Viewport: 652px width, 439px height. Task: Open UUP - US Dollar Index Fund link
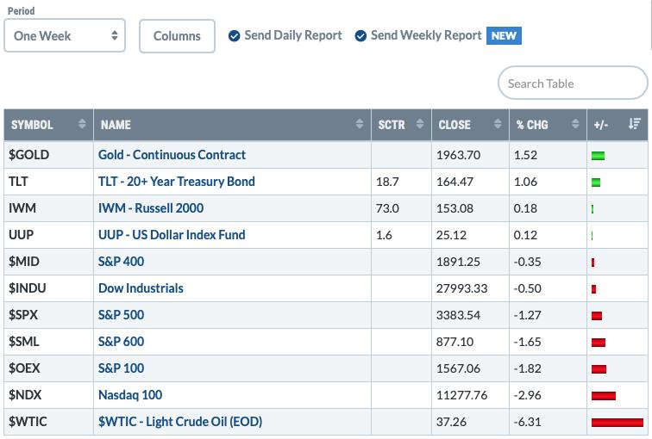click(x=172, y=235)
